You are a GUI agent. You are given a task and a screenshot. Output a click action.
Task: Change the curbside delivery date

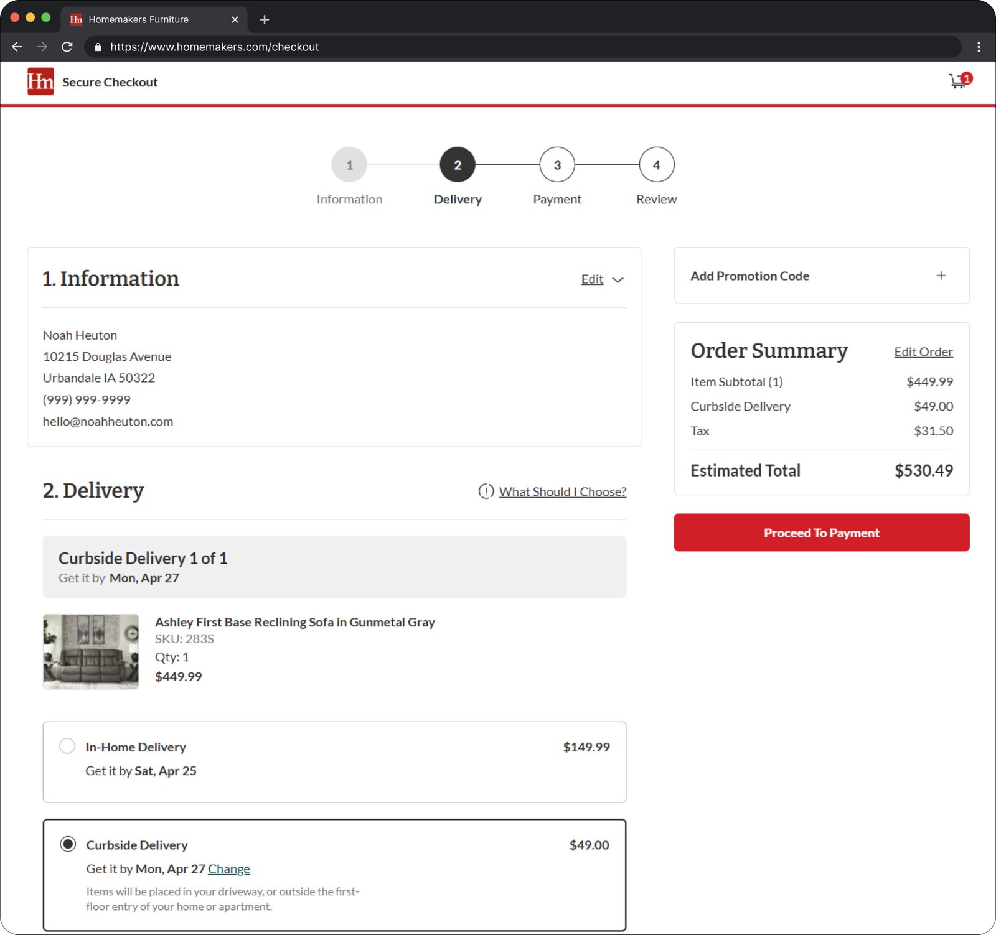[x=228, y=869]
